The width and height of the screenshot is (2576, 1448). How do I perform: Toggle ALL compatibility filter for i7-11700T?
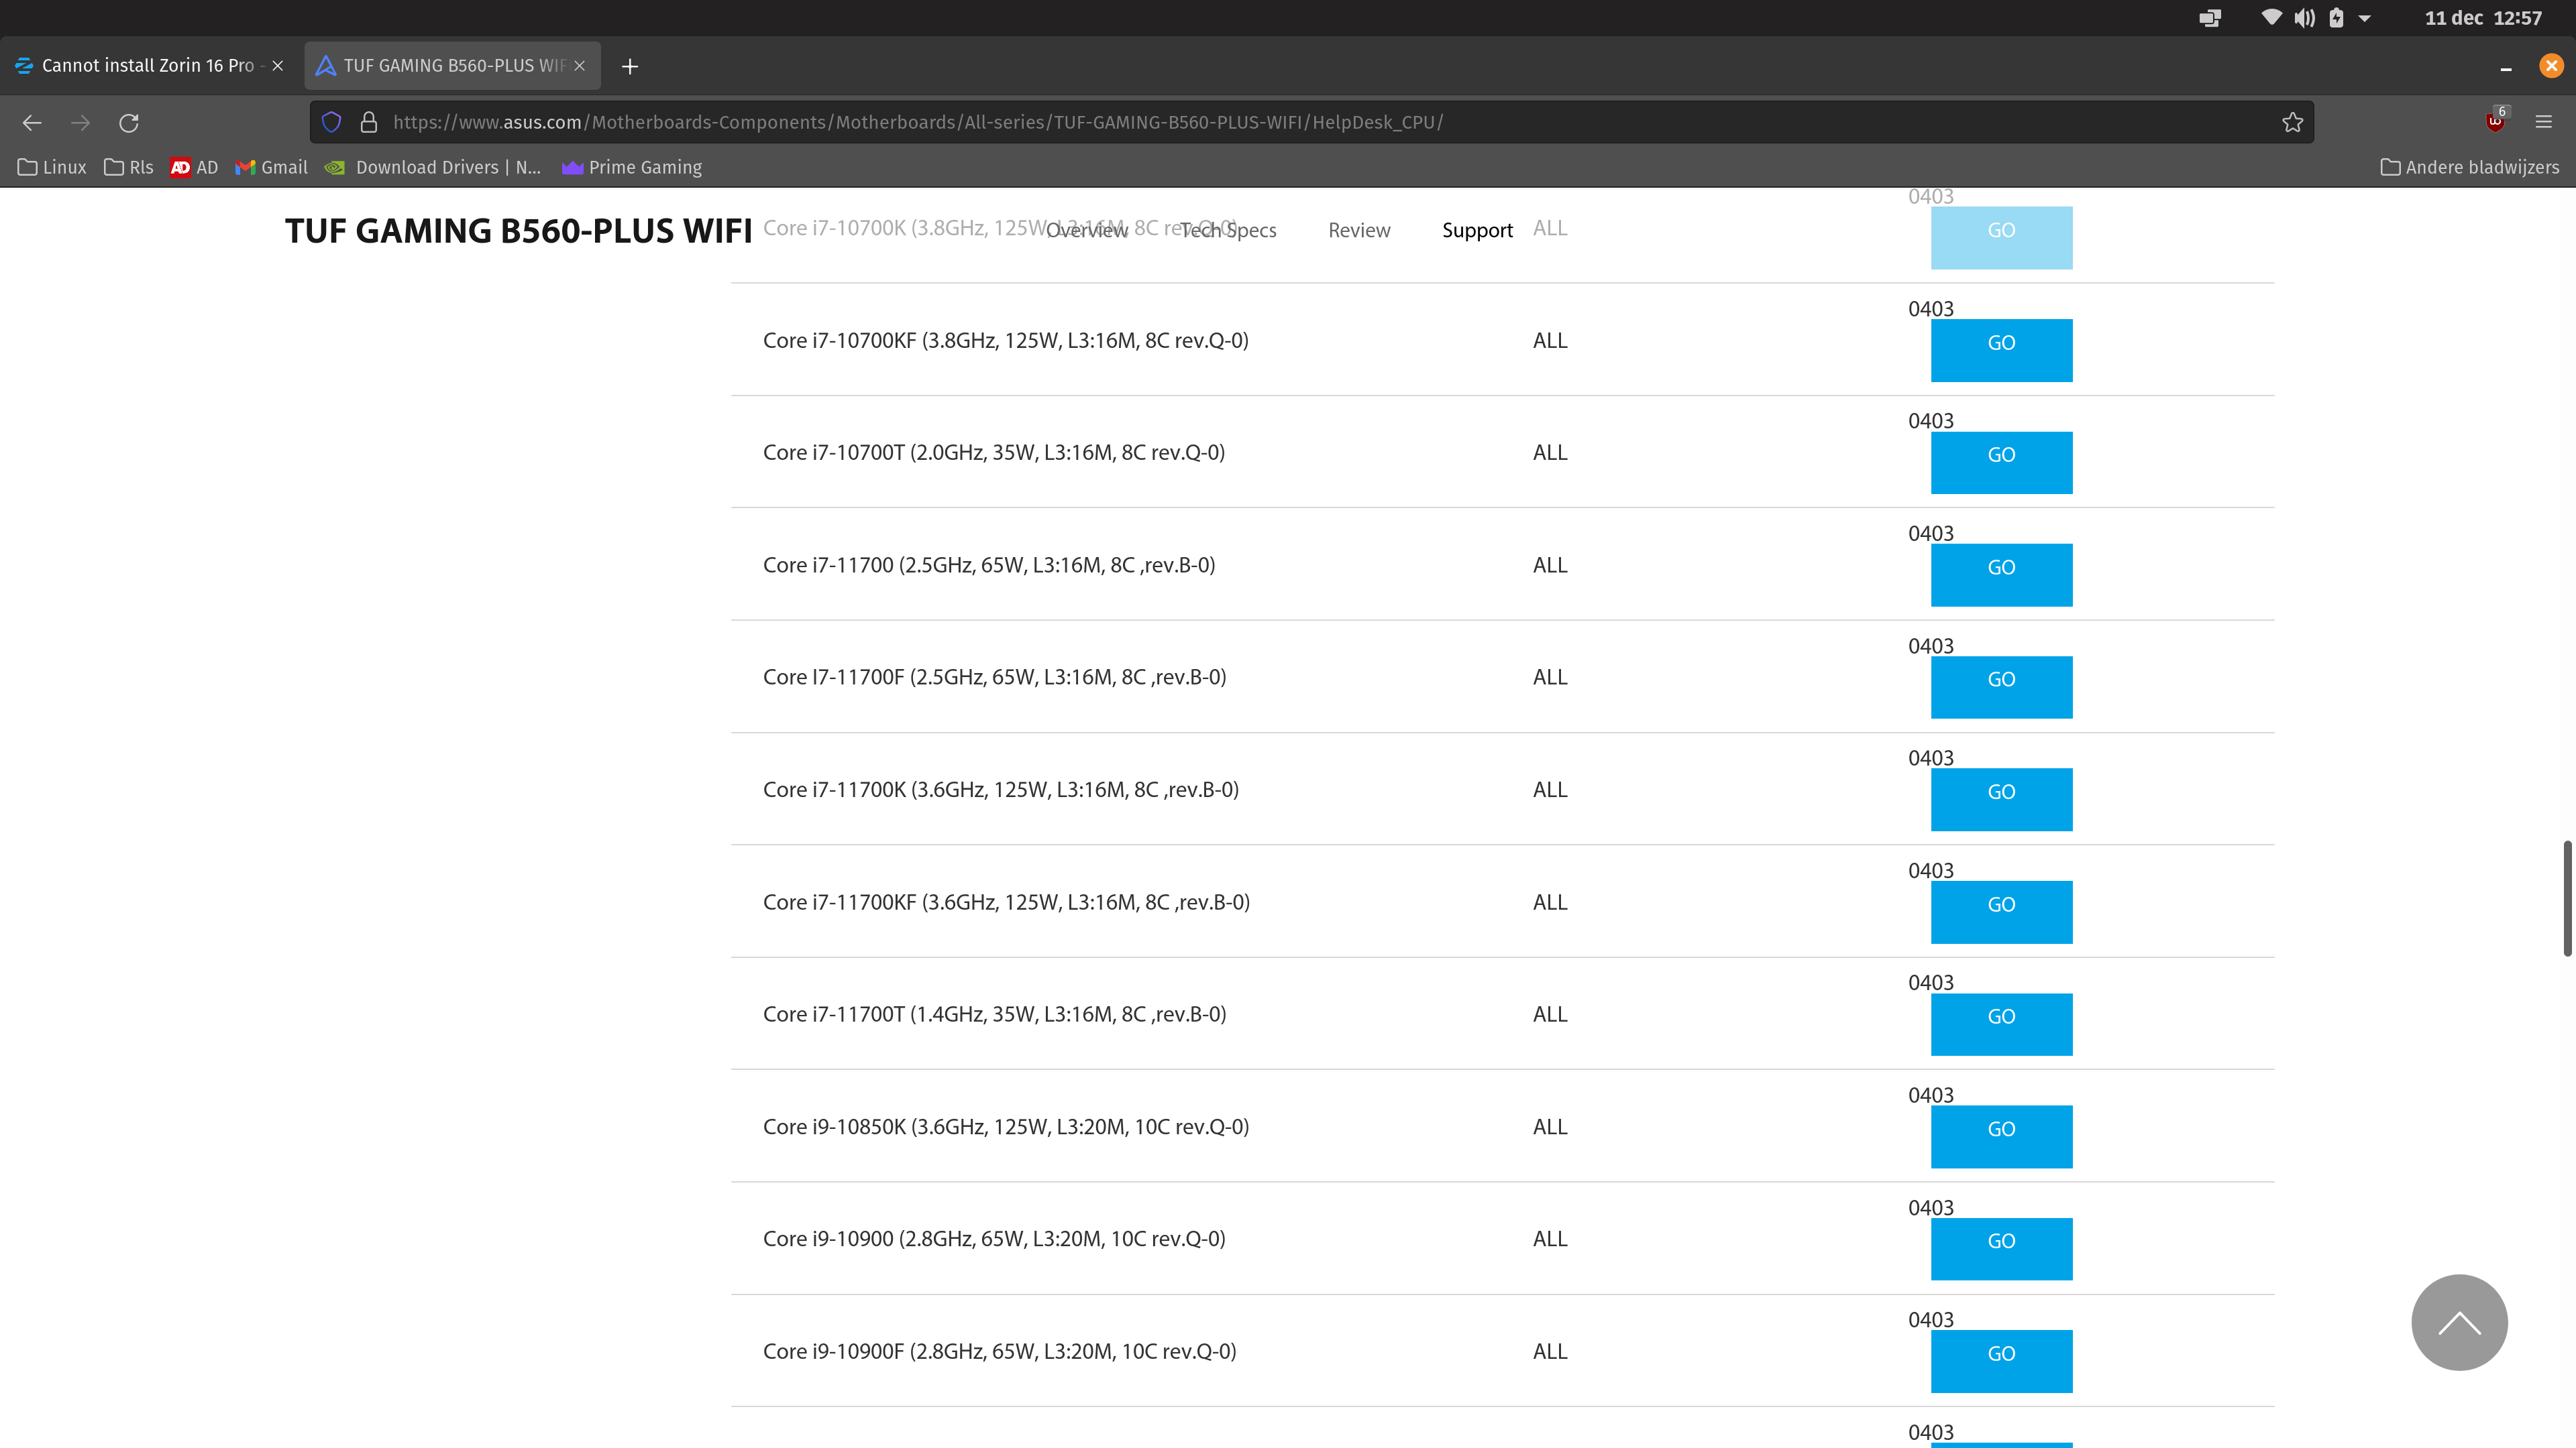1550,1013
